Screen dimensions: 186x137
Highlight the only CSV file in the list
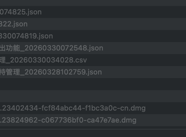click(43, 60)
